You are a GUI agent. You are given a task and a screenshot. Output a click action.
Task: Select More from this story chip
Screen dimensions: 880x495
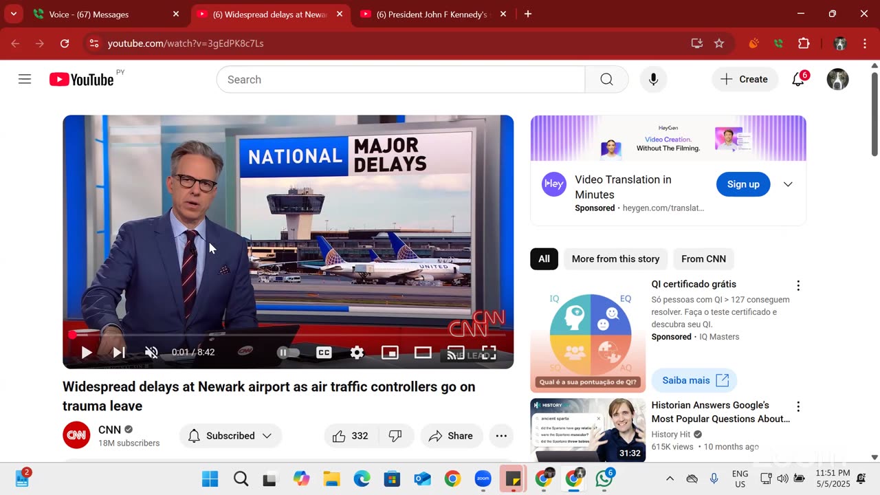(x=615, y=259)
